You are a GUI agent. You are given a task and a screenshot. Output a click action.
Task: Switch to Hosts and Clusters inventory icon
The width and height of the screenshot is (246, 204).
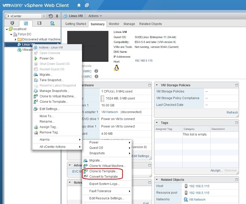pos(12,23)
